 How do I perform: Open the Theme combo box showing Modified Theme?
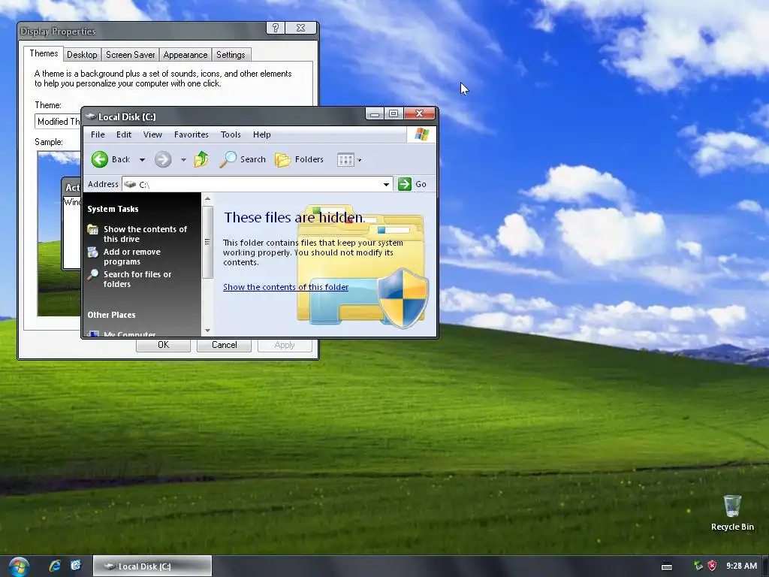pyautogui.click(x=58, y=121)
